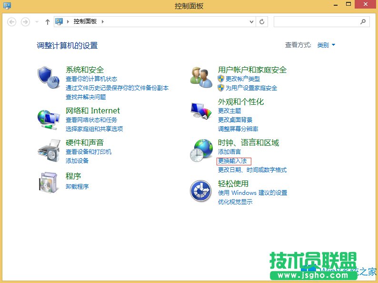Screen dimensions: 378x283
Task: Click the refresh button in address bar
Action: pyautogui.click(x=262, y=22)
